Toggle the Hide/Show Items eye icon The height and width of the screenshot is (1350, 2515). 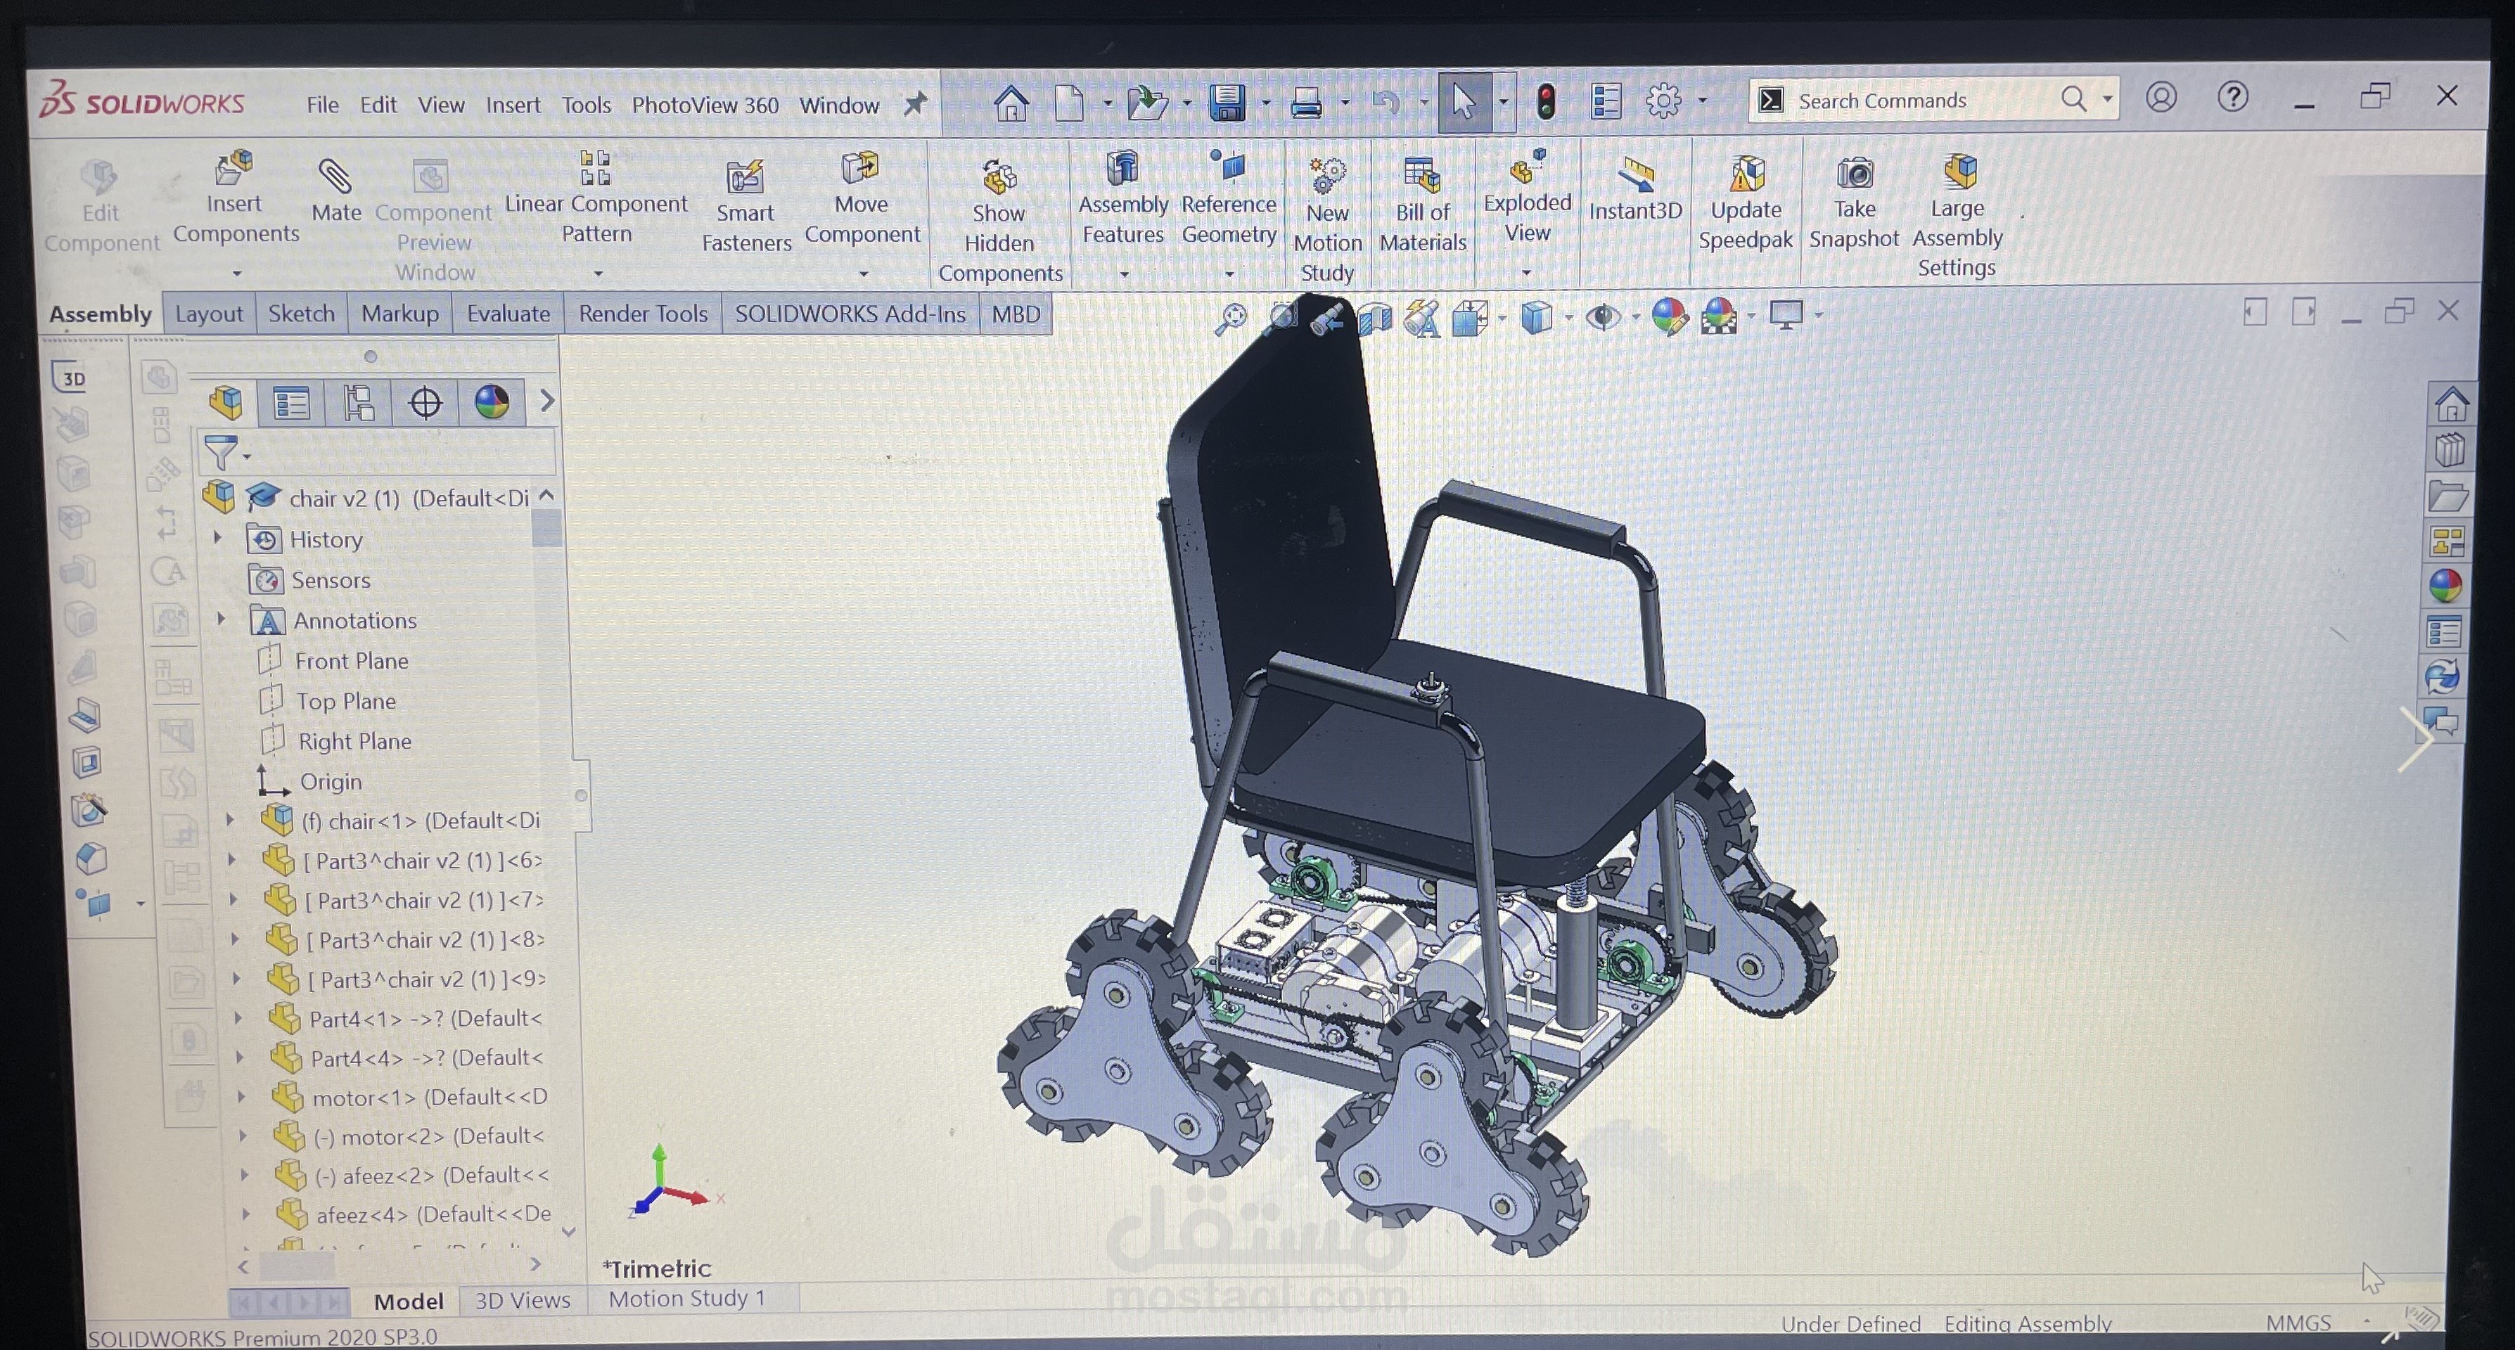pos(1603,316)
